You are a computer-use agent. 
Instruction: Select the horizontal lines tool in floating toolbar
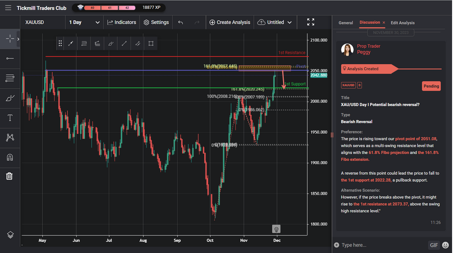click(84, 44)
